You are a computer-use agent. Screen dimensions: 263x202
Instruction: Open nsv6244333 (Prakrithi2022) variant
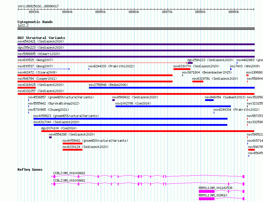coord(111,66)
